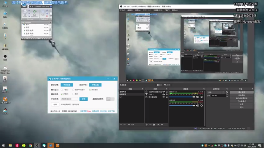Screen dimensions: 264x148
Task: Toggle lock on the first source
Action: point(167,92)
